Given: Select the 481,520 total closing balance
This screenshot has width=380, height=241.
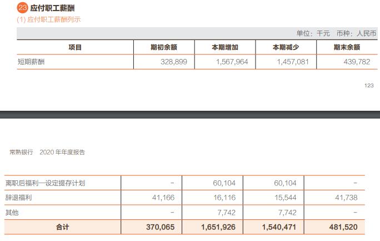Looking at the screenshot, I should coord(342,227).
